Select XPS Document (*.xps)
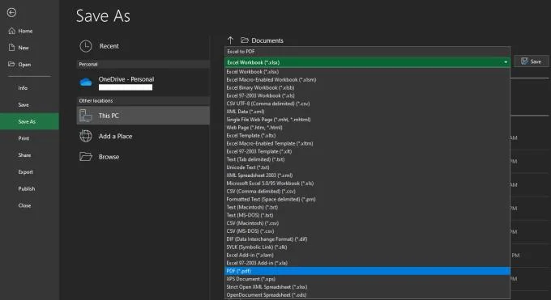This screenshot has width=551, height=300. (x=367, y=279)
